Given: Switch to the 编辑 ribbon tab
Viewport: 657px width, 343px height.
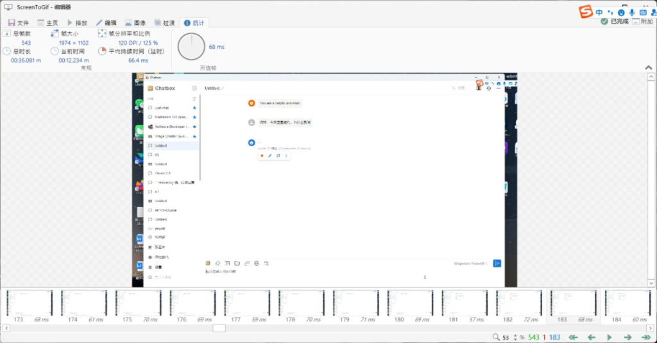Looking at the screenshot, I should (x=106, y=22).
